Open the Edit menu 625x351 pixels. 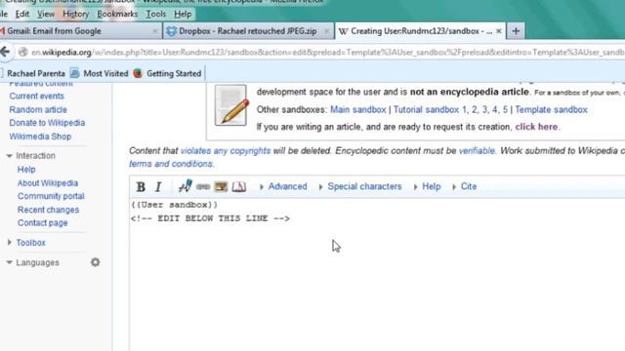point(22,14)
